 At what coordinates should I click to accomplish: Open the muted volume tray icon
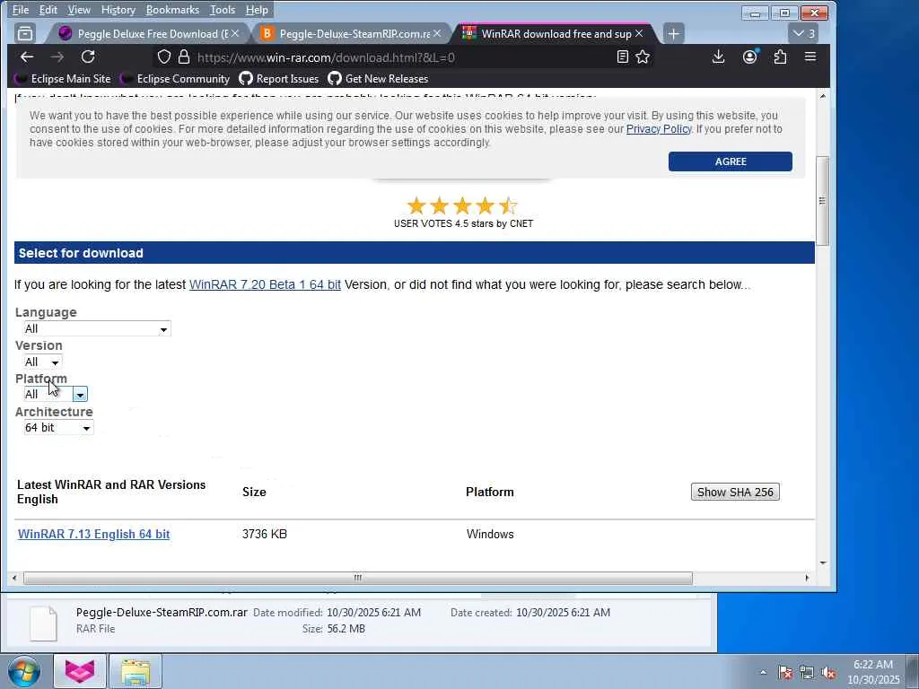click(x=828, y=673)
